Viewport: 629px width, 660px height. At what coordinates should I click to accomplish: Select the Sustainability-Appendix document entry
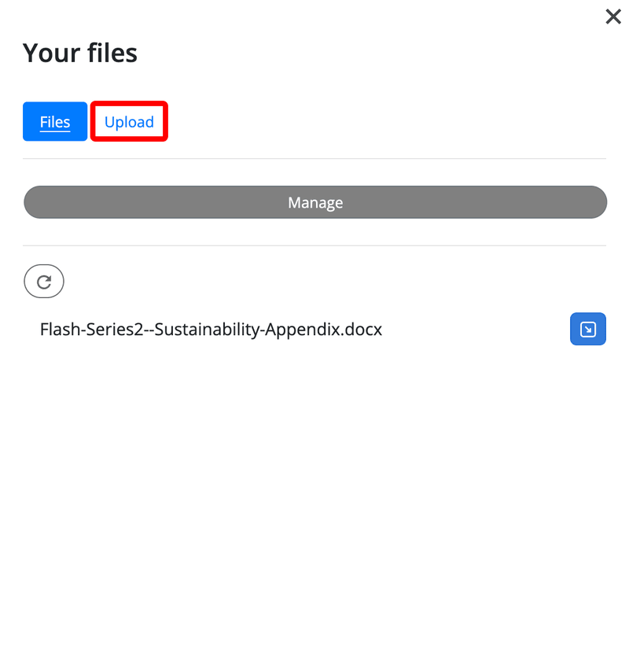point(211,330)
